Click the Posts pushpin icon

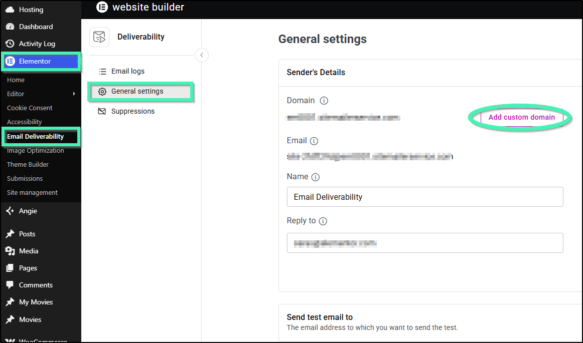[x=10, y=234]
